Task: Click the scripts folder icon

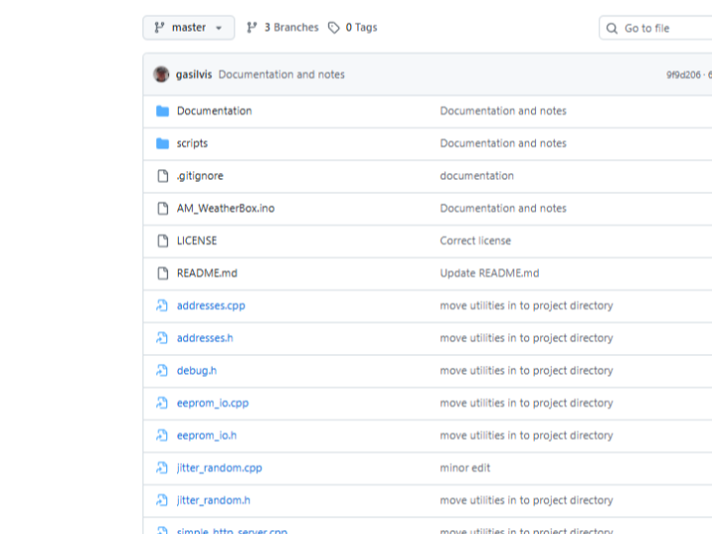Action: (x=162, y=143)
